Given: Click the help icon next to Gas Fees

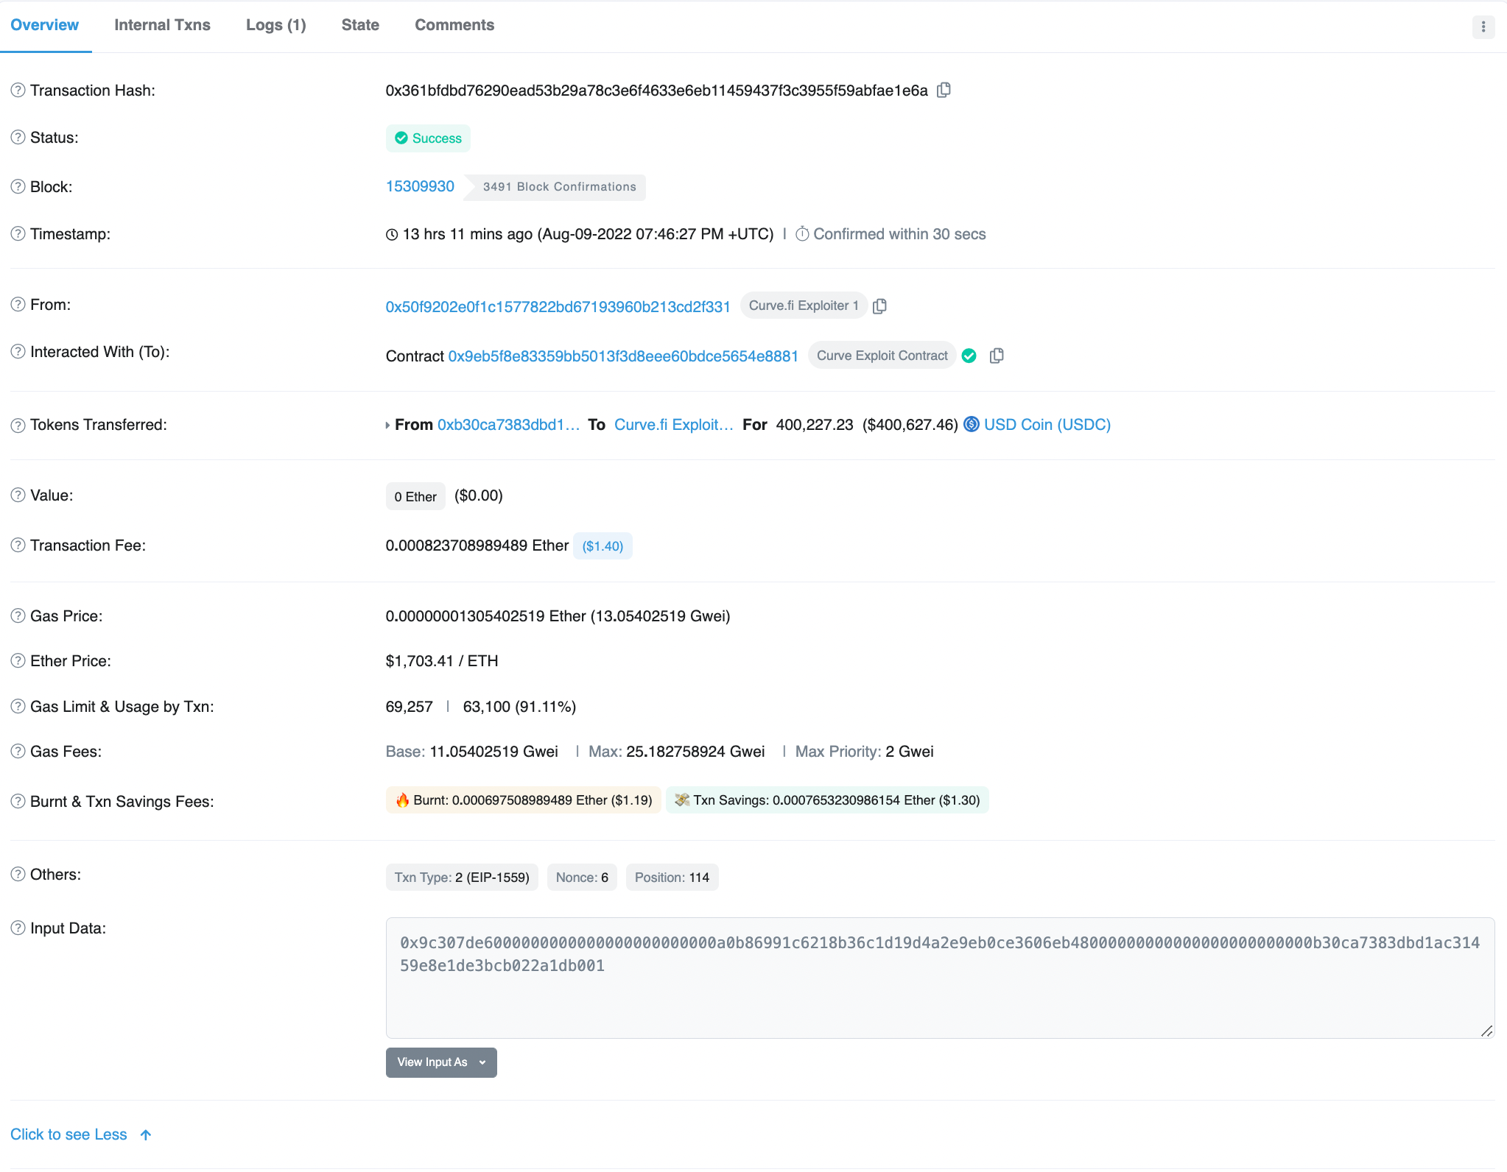Looking at the screenshot, I should pyautogui.click(x=18, y=752).
